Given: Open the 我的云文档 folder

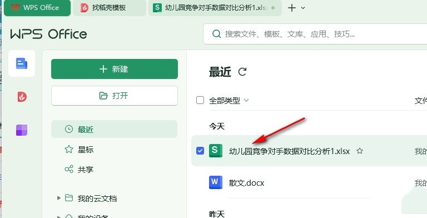Looking at the screenshot, I should point(97,199).
